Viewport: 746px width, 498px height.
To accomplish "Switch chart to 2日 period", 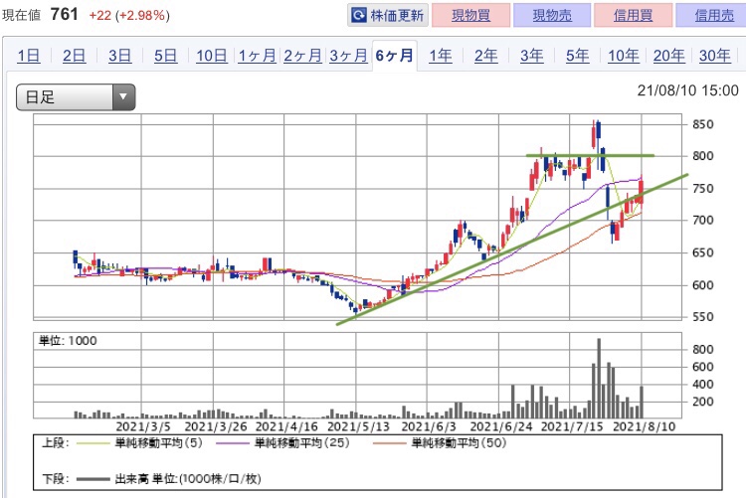I will 75,56.
